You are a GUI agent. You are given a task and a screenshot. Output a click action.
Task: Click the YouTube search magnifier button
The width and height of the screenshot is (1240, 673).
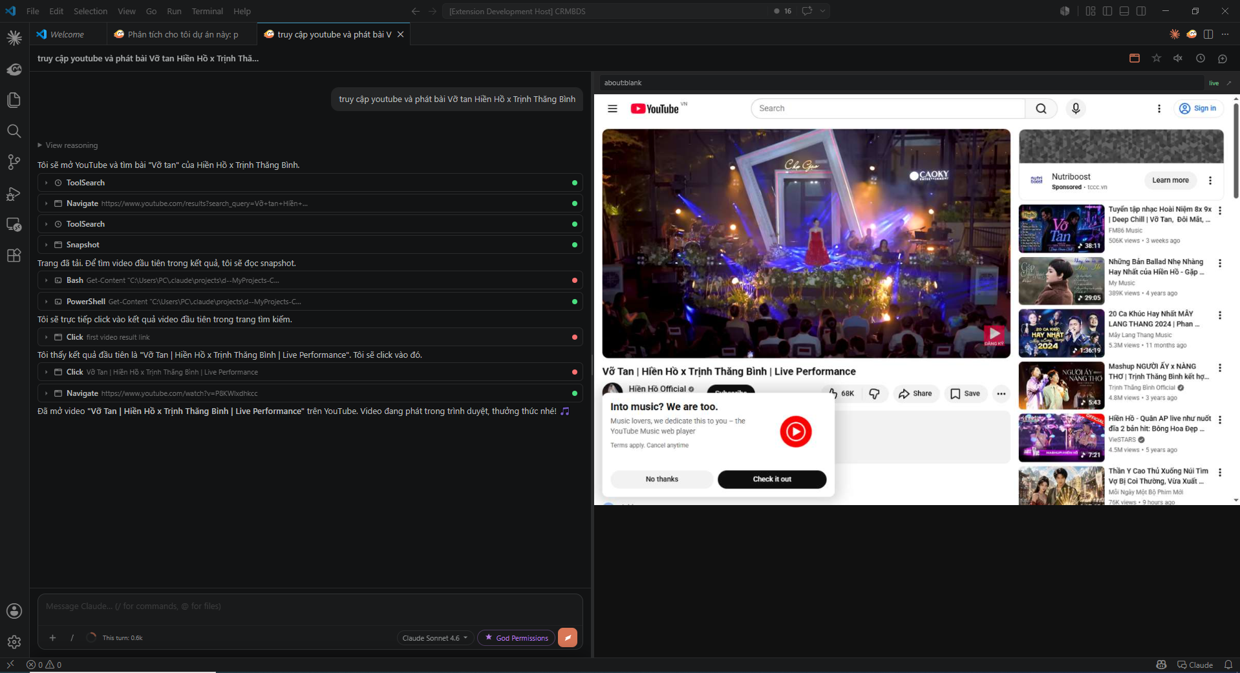point(1041,109)
